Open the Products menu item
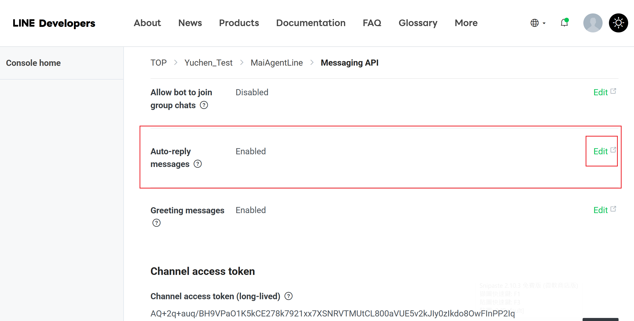The image size is (634, 321). tap(239, 23)
